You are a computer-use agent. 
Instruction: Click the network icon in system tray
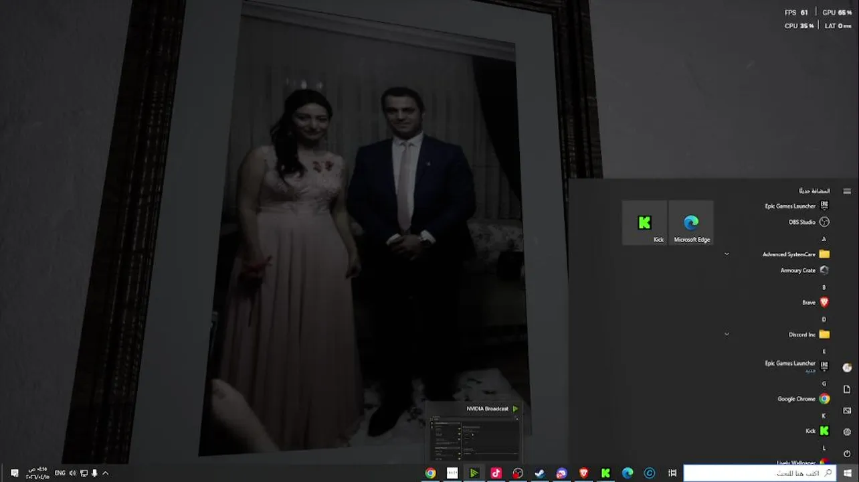84,473
